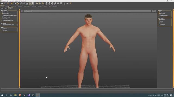Click the browse button left of path
The image size is (174, 97).
pos(22,11)
